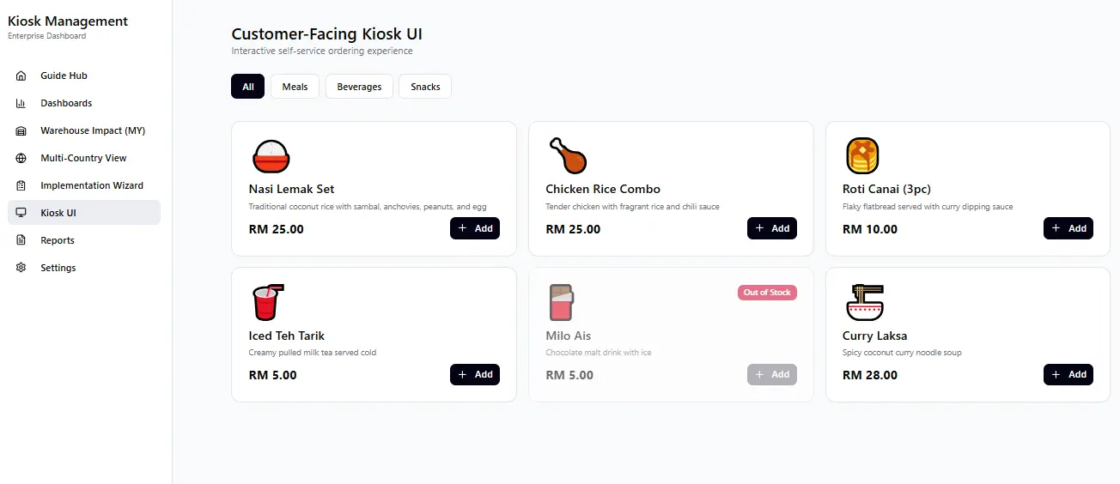Screen dimensions: 1120x484
Task: Click the Reports document icon
Action: (21, 240)
